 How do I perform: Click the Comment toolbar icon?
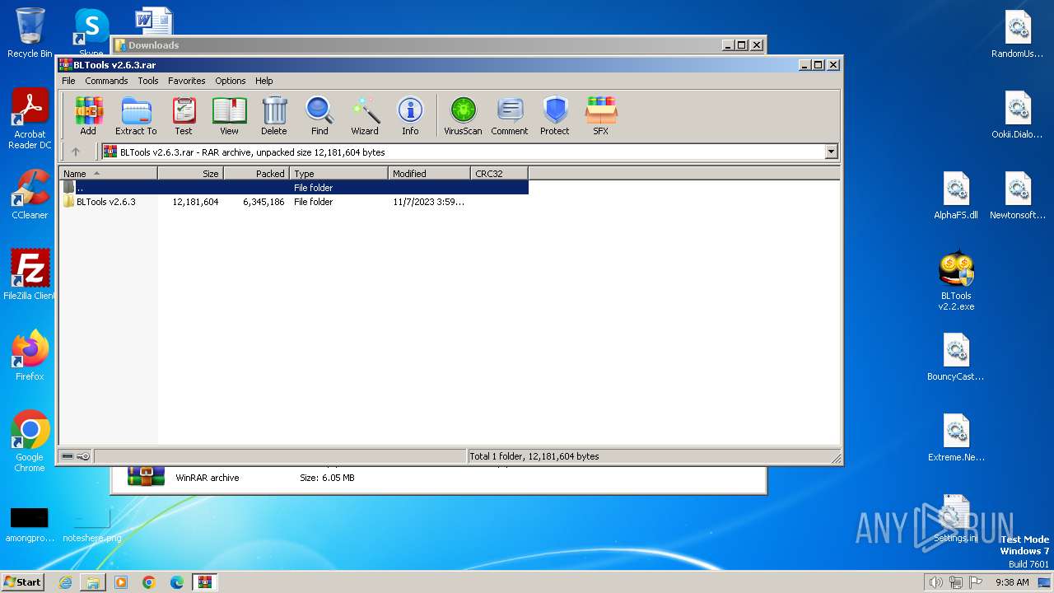click(510, 115)
